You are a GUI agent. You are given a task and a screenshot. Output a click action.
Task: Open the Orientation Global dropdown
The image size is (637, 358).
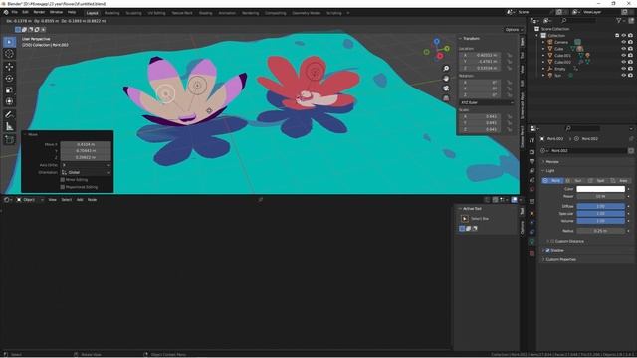[x=86, y=172]
